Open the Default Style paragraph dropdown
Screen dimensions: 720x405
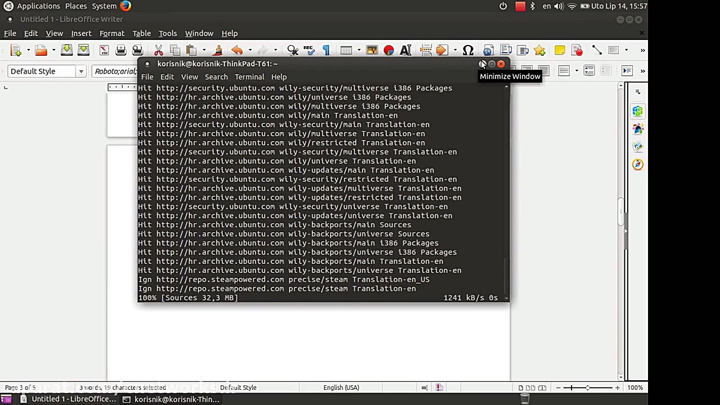(x=81, y=71)
